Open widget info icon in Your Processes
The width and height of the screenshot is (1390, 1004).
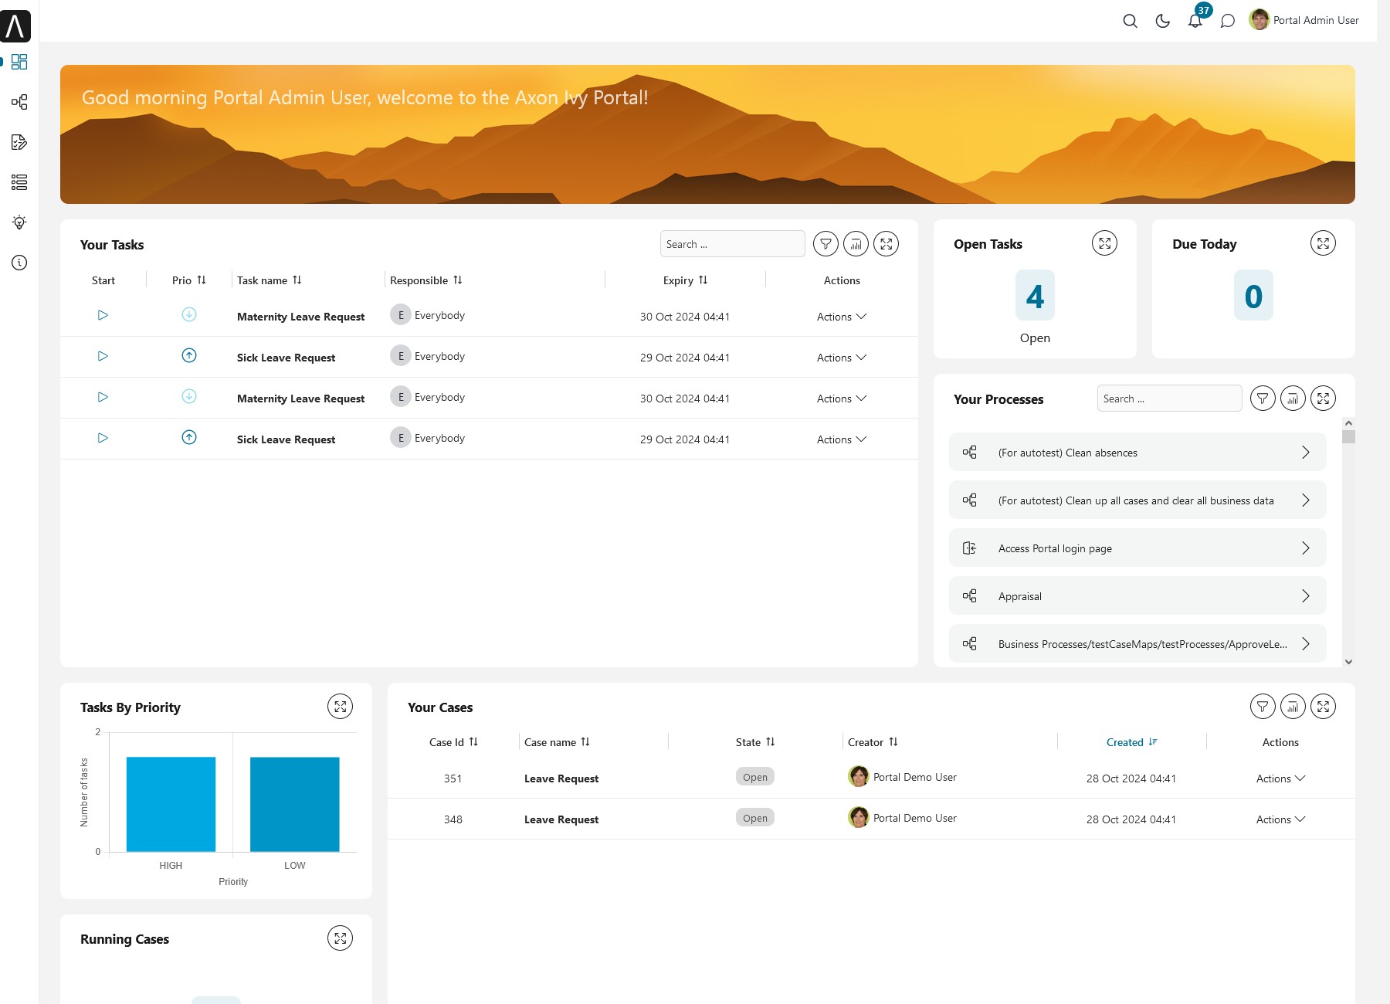(x=1293, y=399)
